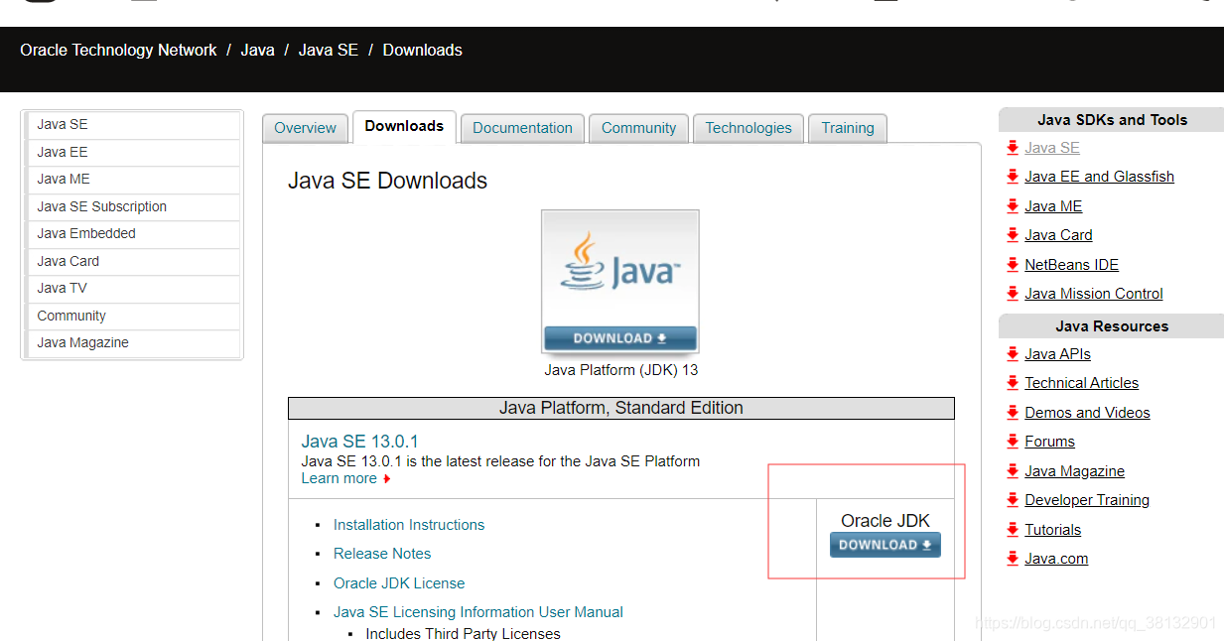1224x641 pixels.
Task: Open NetBeans IDE link
Action: 1071,265
